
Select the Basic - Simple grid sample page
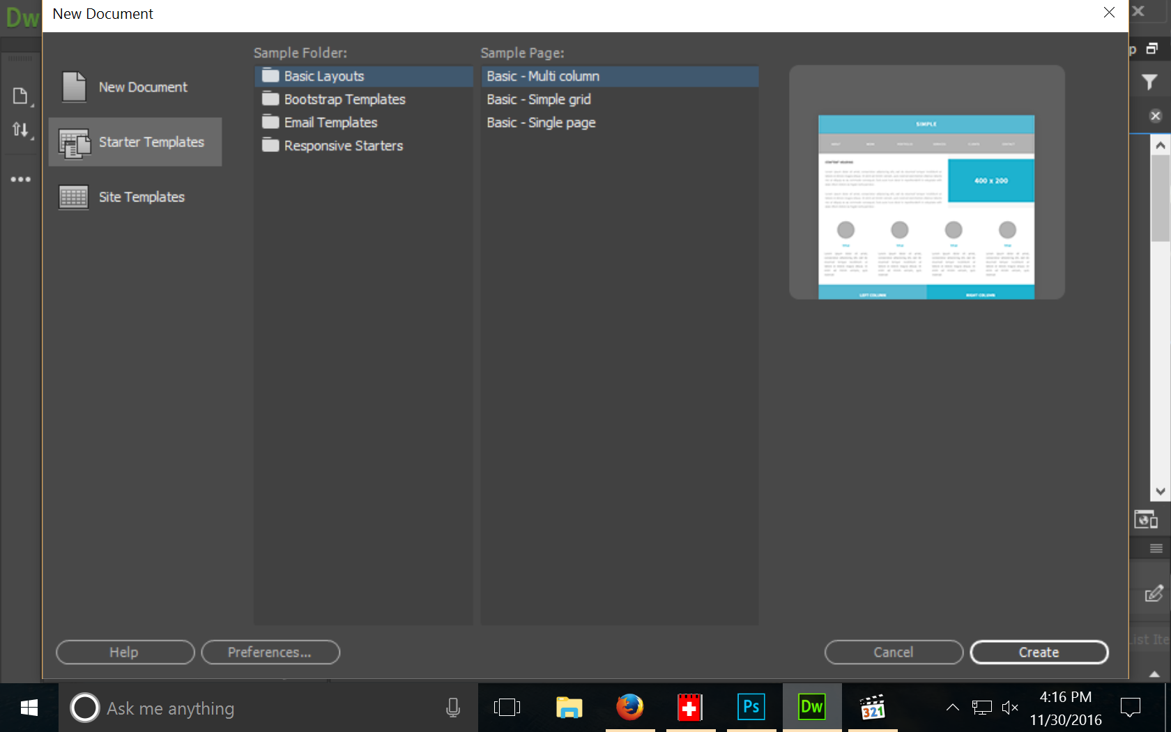click(x=538, y=99)
